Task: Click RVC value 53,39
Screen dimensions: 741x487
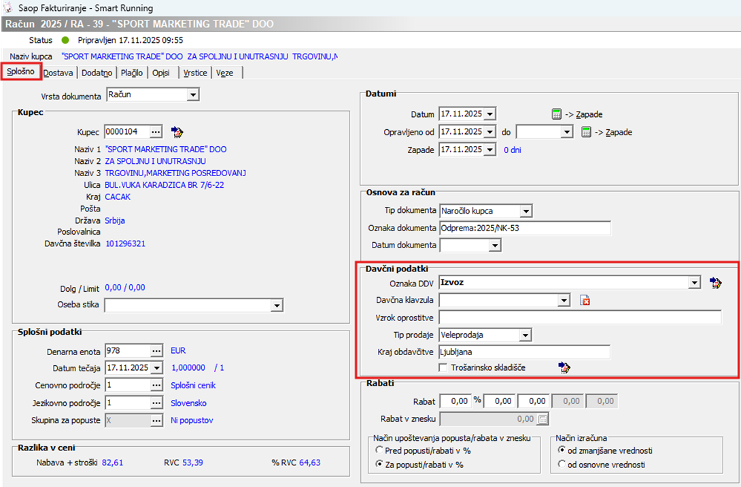Action: point(193,463)
